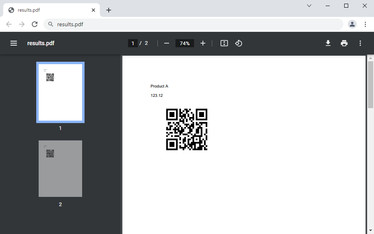Go forward to next page

[22, 24]
